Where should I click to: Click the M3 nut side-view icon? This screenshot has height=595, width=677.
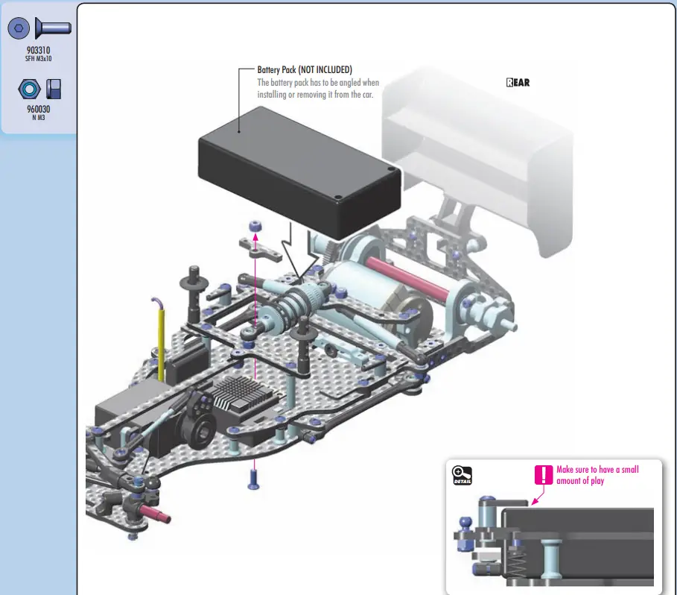pyautogui.click(x=54, y=89)
